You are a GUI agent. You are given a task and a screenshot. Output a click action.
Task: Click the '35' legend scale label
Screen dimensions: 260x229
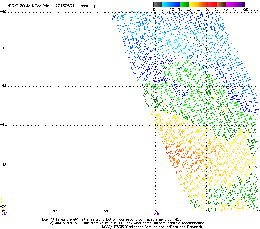pos(216,9)
